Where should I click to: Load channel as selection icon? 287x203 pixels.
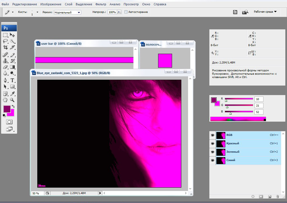point(253,197)
